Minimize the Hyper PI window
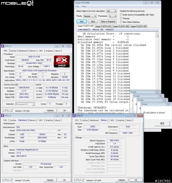This screenshot has width=172, height=183. (146, 3)
